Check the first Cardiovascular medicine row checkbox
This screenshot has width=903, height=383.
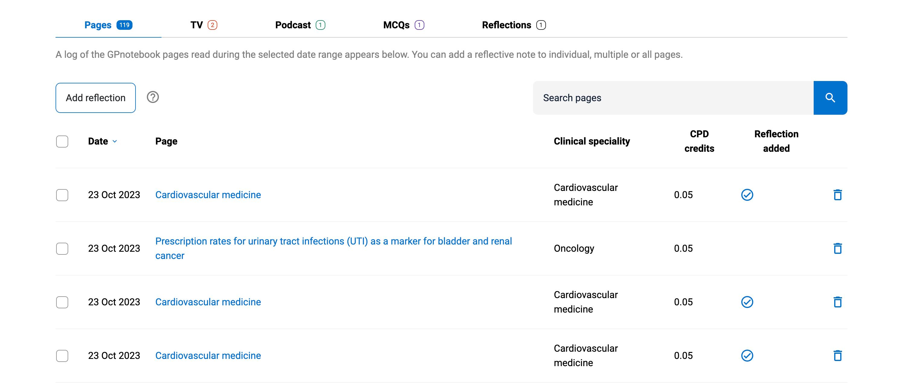pos(62,195)
